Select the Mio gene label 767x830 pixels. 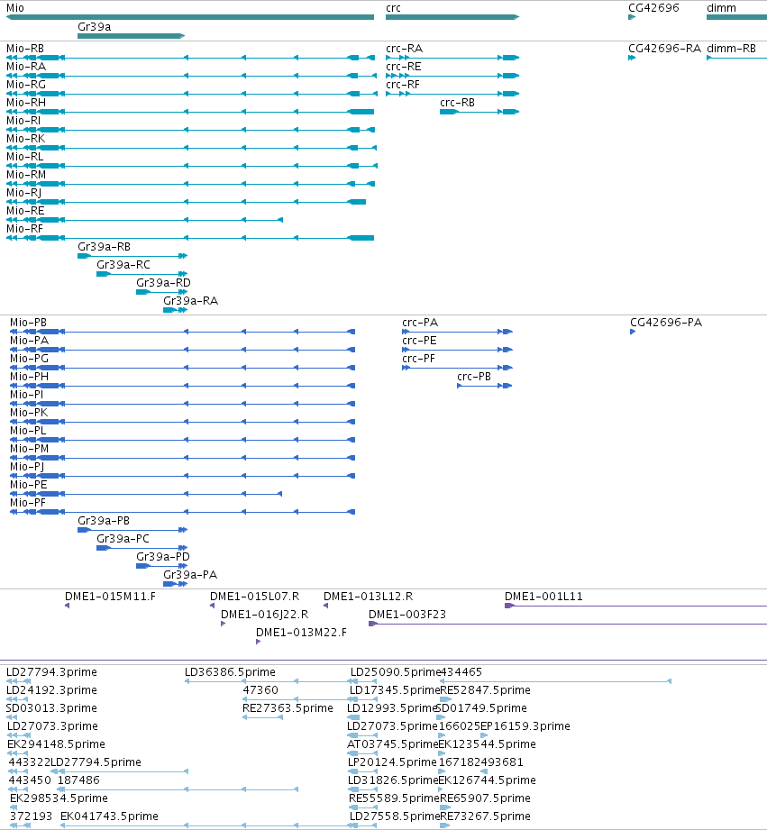[14, 8]
